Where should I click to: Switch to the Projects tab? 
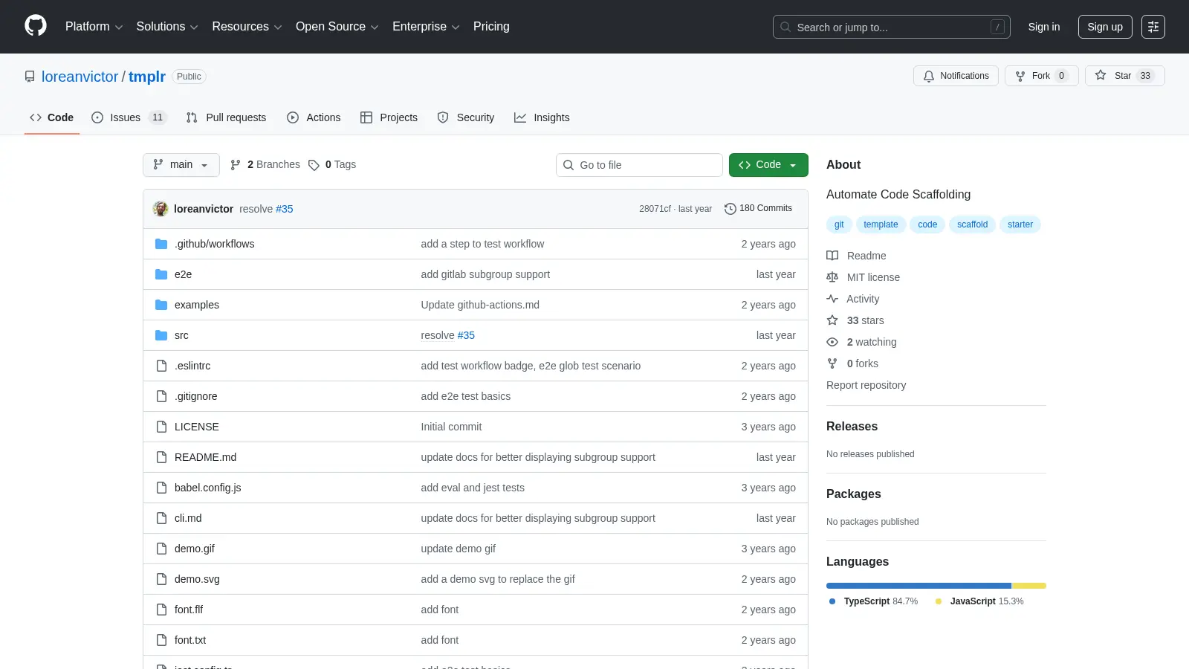(389, 117)
